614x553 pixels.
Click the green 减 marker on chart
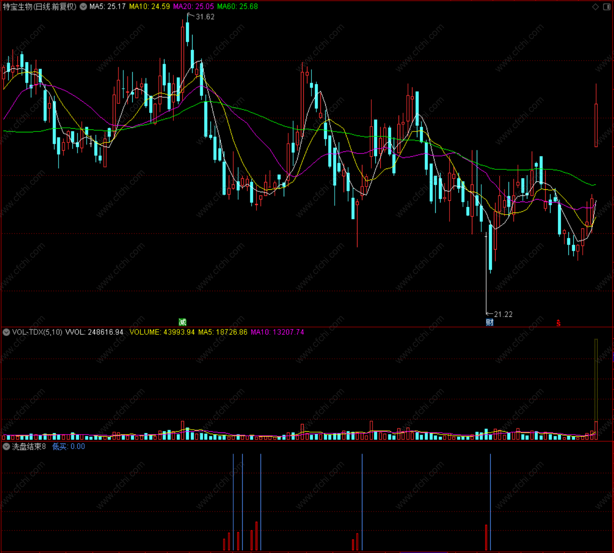coord(182,323)
